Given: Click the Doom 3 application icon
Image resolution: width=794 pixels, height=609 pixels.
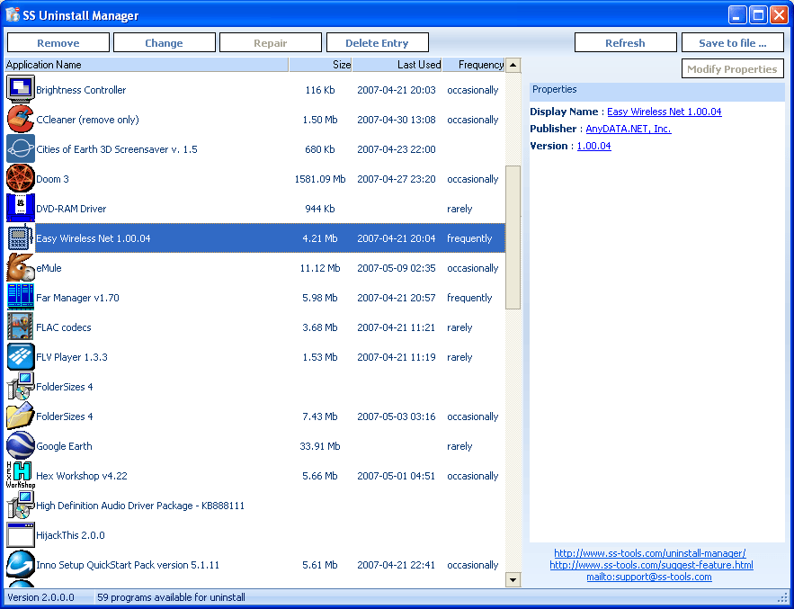Looking at the screenshot, I should pyautogui.click(x=20, y=177).
